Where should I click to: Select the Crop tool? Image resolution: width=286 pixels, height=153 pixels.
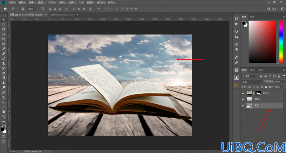tap(4, 39)
